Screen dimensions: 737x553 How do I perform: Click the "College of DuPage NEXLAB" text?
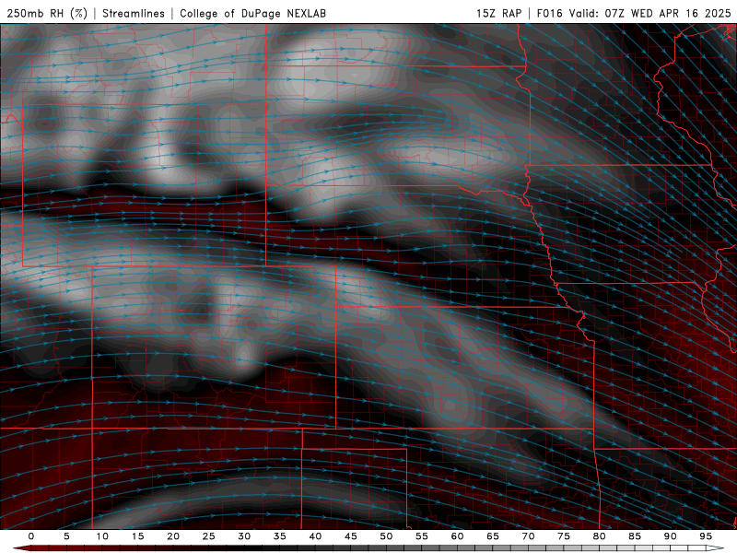tap(252, 13)
